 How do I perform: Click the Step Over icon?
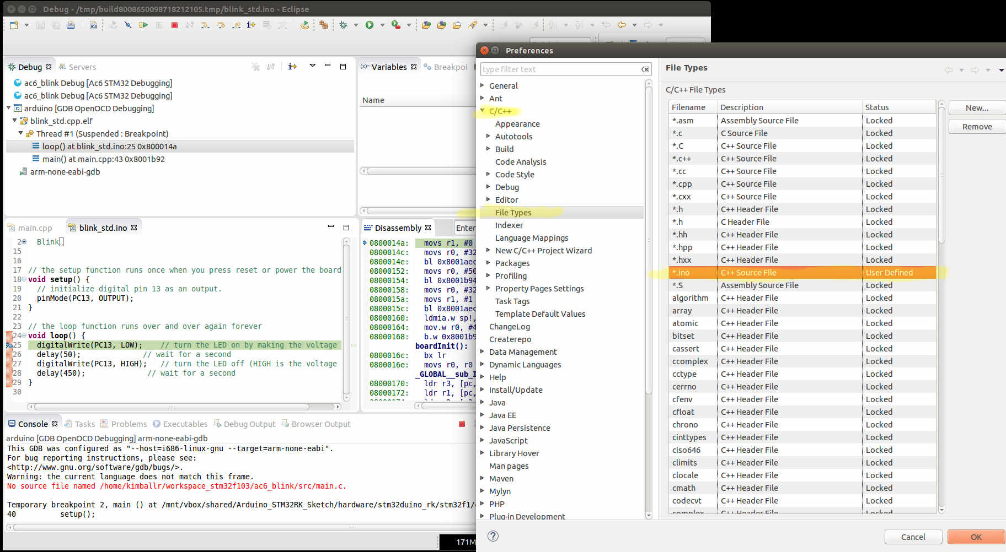coord(221,25)
